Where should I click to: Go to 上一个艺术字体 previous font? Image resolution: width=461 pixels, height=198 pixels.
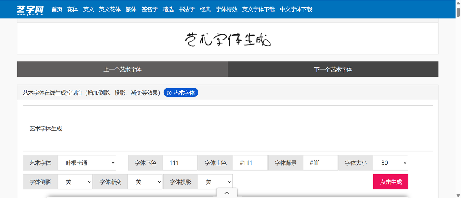click(x=122, y=69)
